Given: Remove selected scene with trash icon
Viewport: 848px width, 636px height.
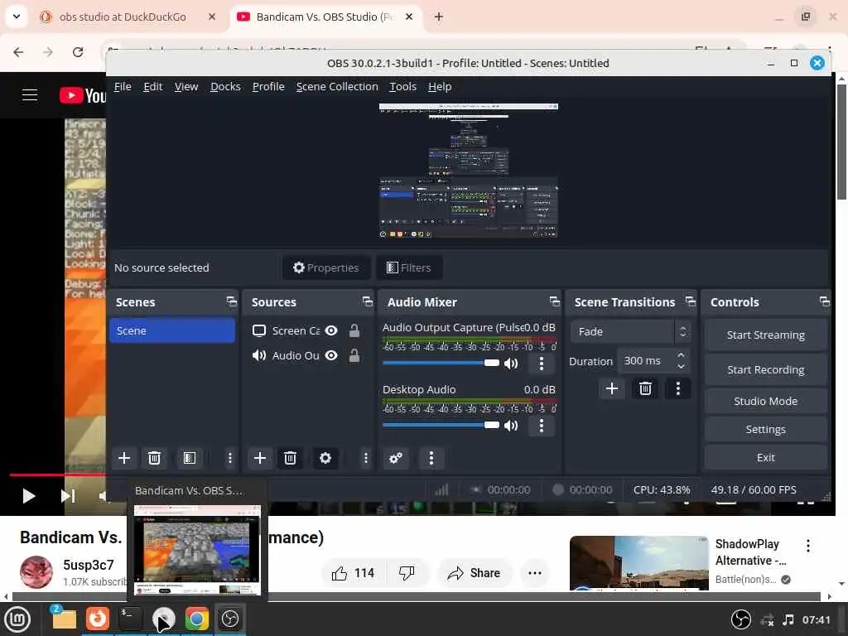Looking at the screenshot, I should 154,458.
